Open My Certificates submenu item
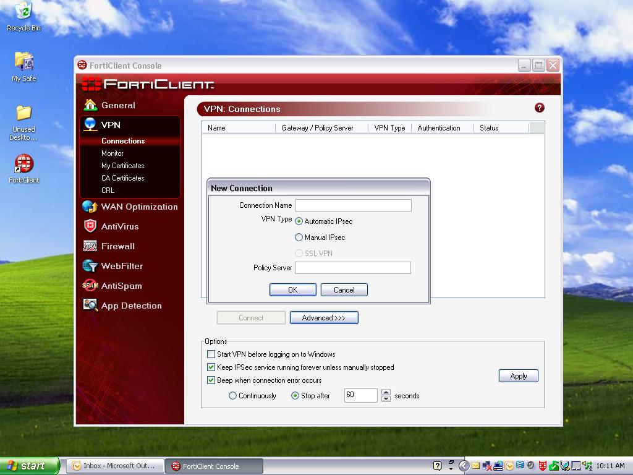633x475 pixels. tap(123, 166)
